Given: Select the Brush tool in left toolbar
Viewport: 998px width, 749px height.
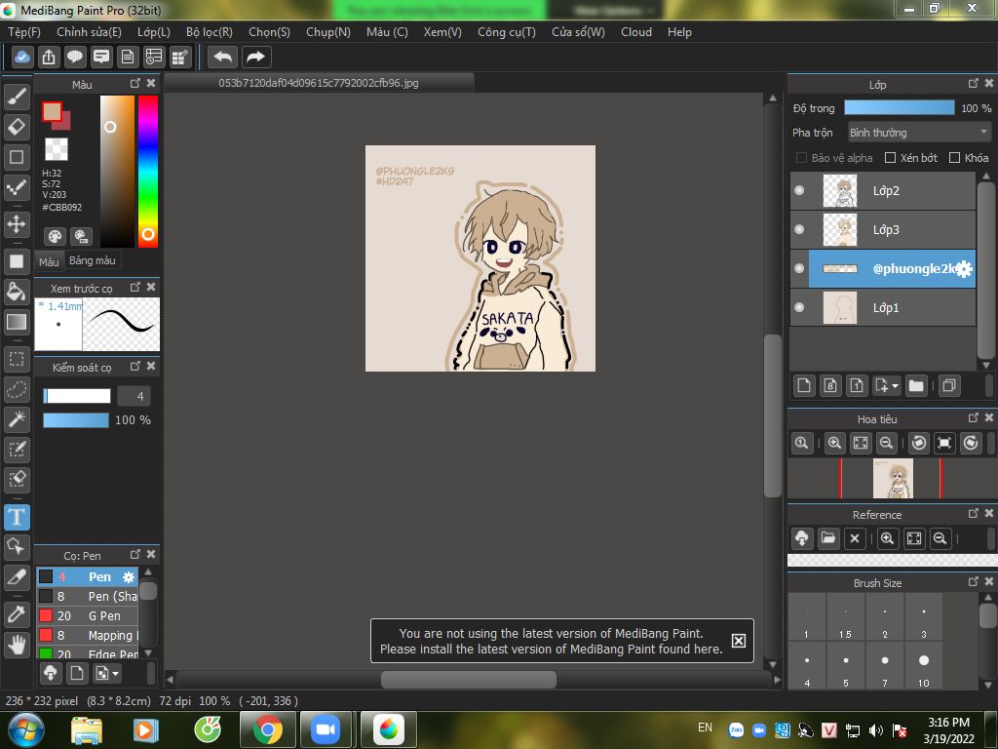Looking at the screenshot, I should pyautogui.click(x=17, y=97).
